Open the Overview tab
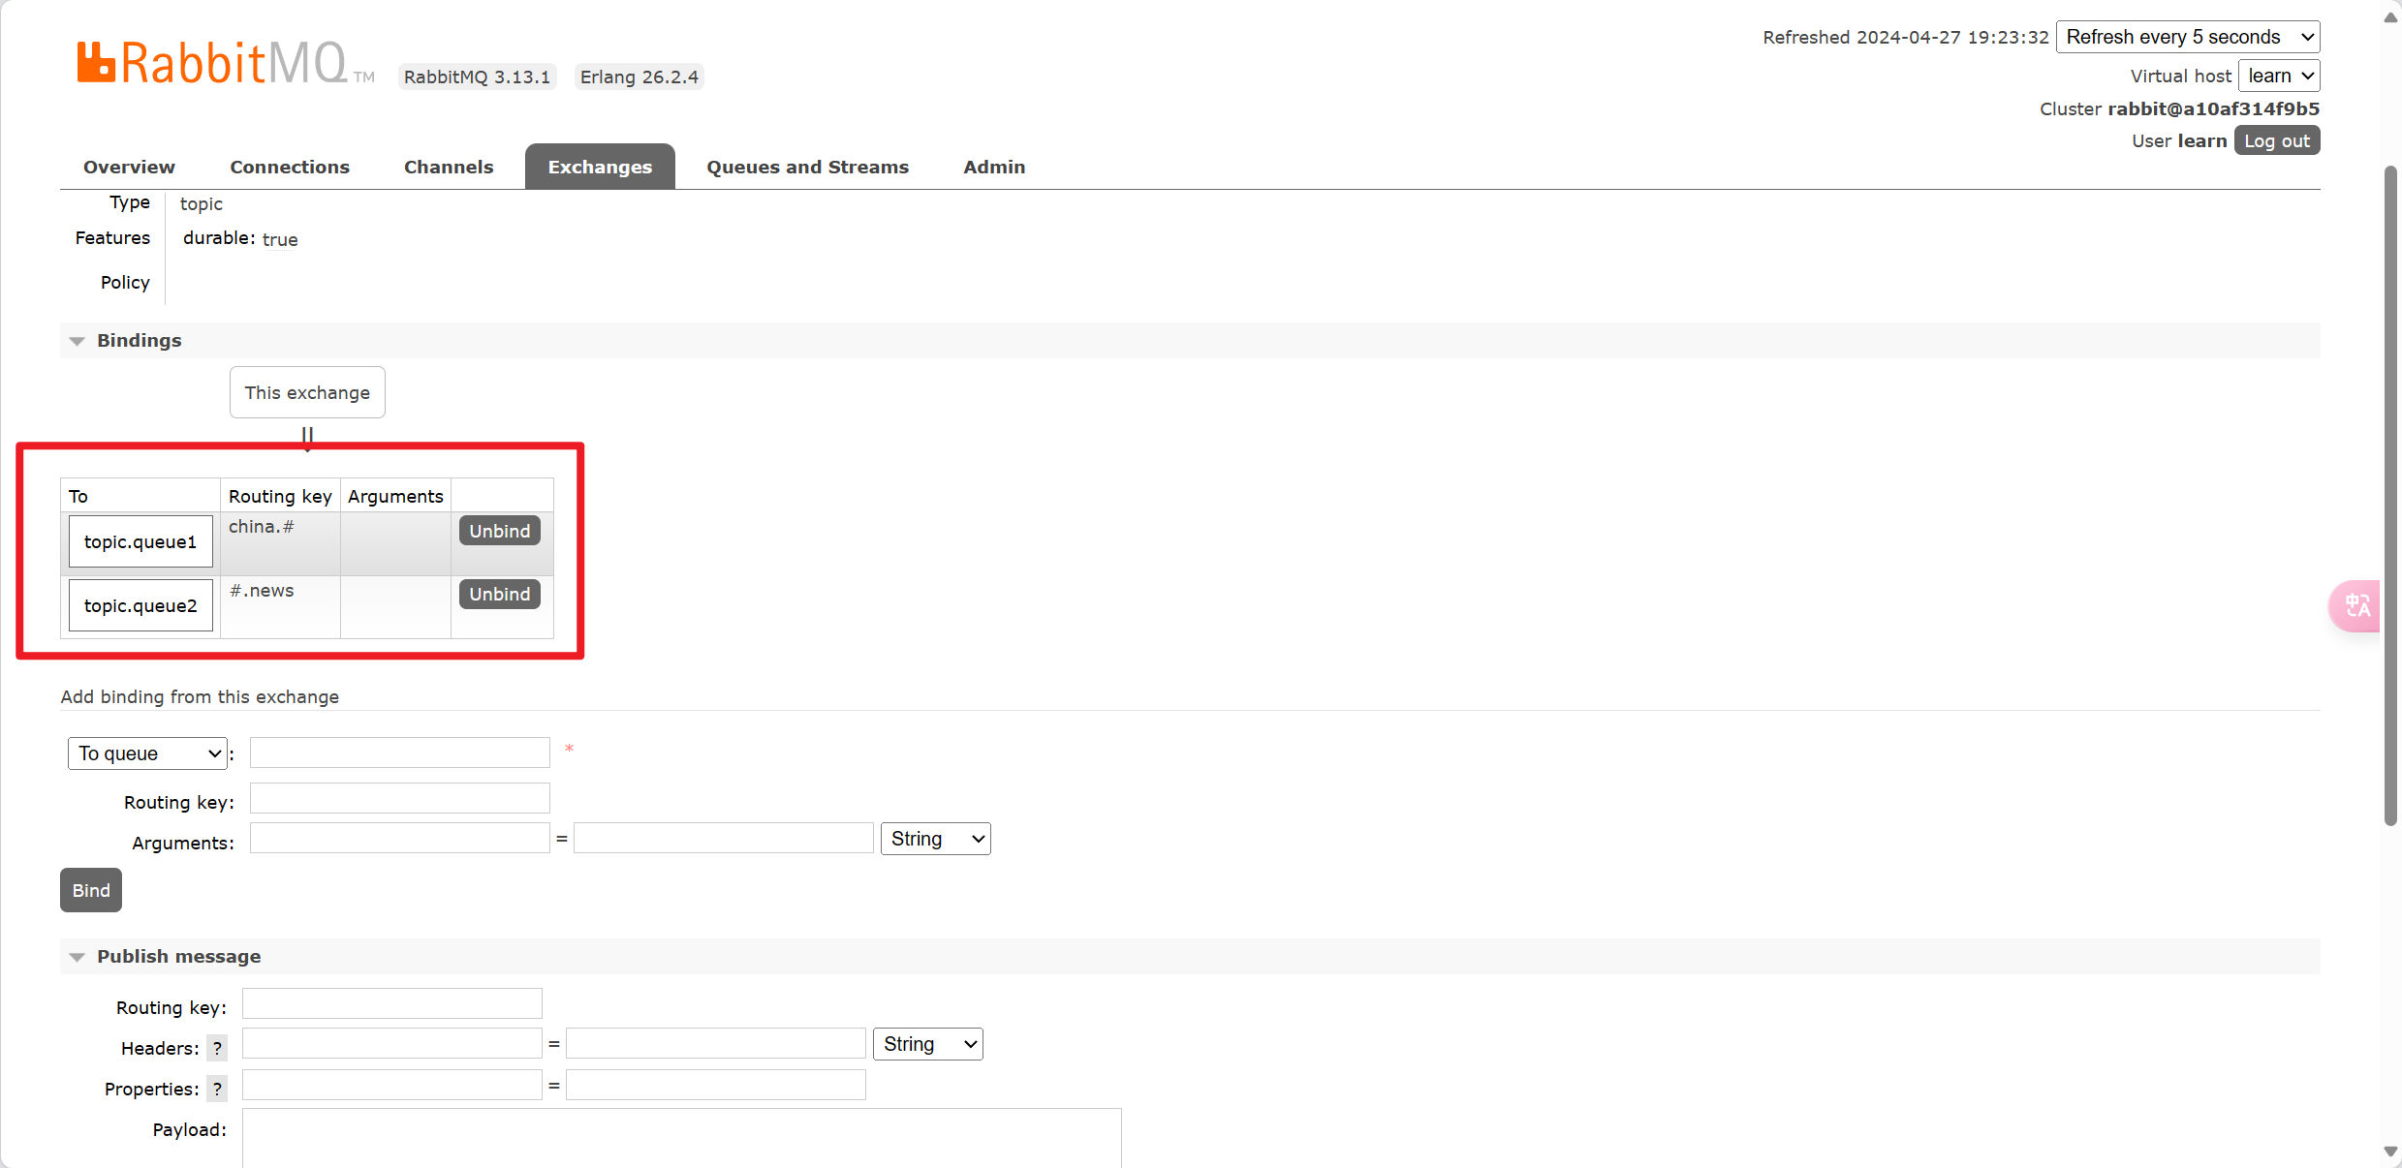Screen dimensions: 2402x1168 129,167
